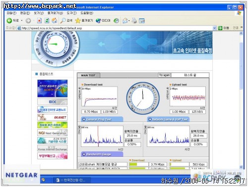Viewport: 248px width, 187px height.
Task: Click the page icon in the address bar
Action: coord(19,28)
